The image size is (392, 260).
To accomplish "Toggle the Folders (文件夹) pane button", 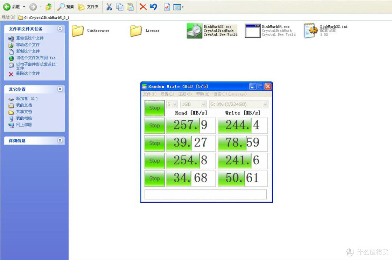I will (88, 7).
